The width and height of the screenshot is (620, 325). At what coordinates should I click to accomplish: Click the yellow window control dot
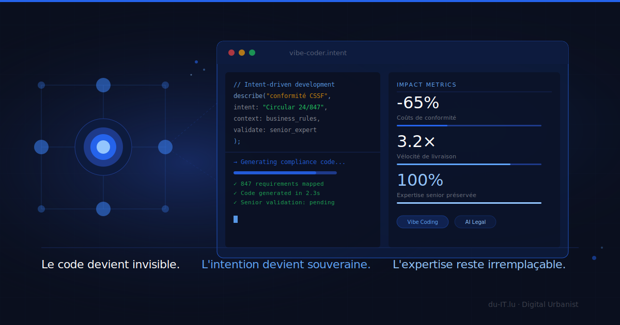pyautogui.click(x=241, y=52)
